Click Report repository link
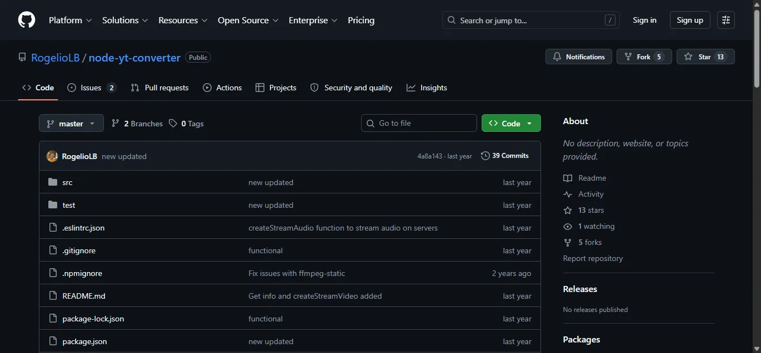 [x=593, y=258]
